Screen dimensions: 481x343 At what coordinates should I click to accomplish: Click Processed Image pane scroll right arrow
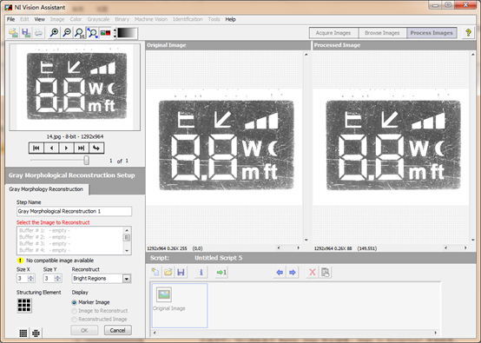click(x=465, y=247)
